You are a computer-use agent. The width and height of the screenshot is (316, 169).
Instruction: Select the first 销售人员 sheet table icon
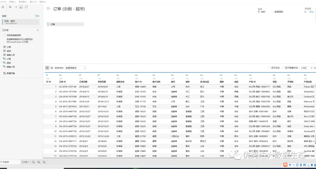click(x=4, y=55)
